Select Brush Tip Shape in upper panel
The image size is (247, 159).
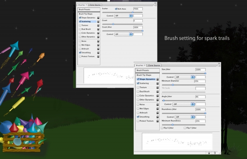click(89, 14)
